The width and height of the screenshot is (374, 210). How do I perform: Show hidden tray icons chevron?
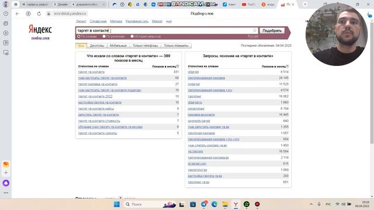click(x=311, y=204)
